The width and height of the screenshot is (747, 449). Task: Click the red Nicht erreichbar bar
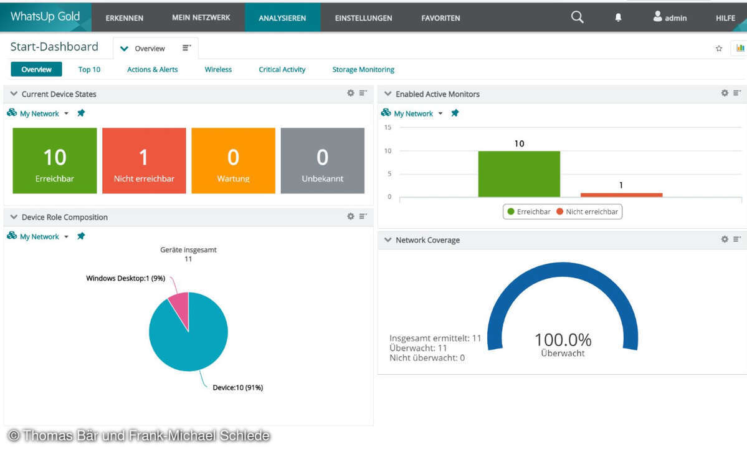(622, 195)
